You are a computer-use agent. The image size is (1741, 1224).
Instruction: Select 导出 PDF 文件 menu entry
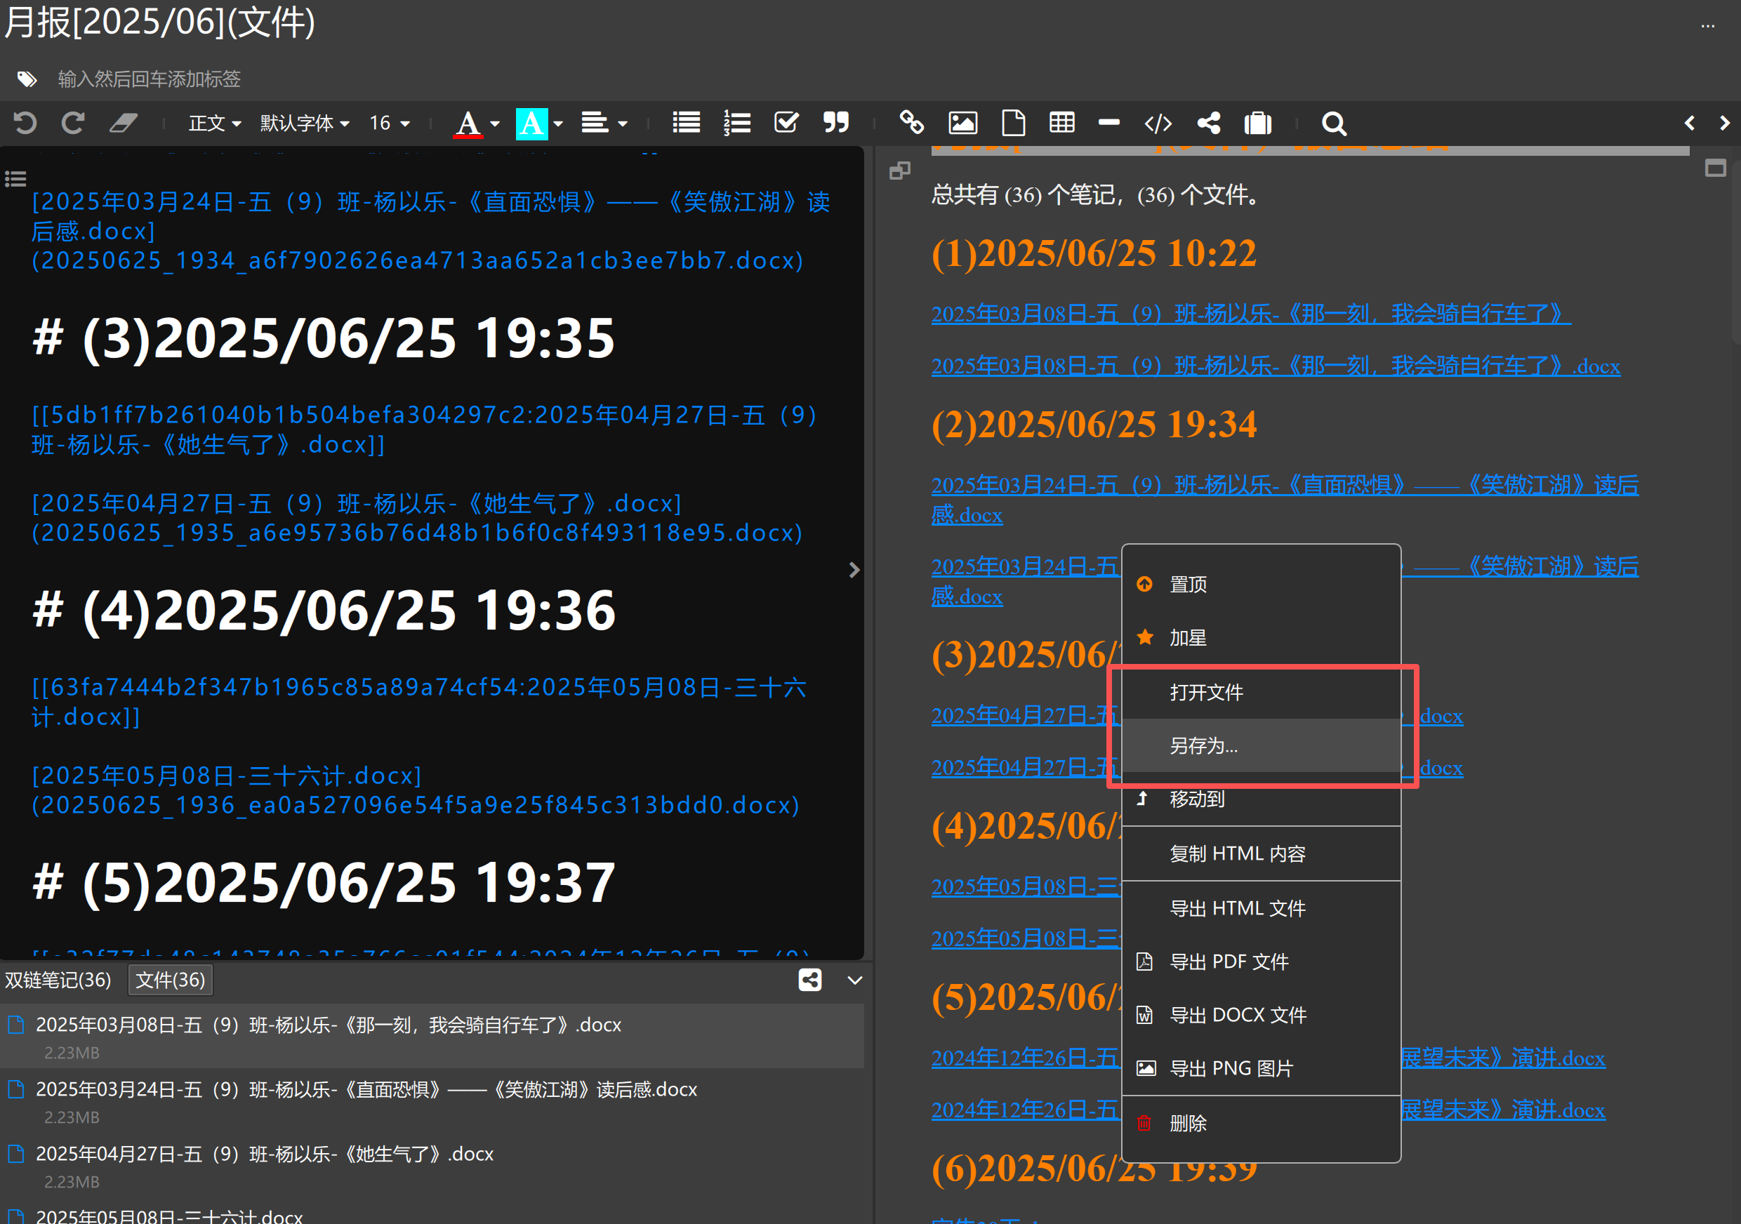pos(1229,962)
